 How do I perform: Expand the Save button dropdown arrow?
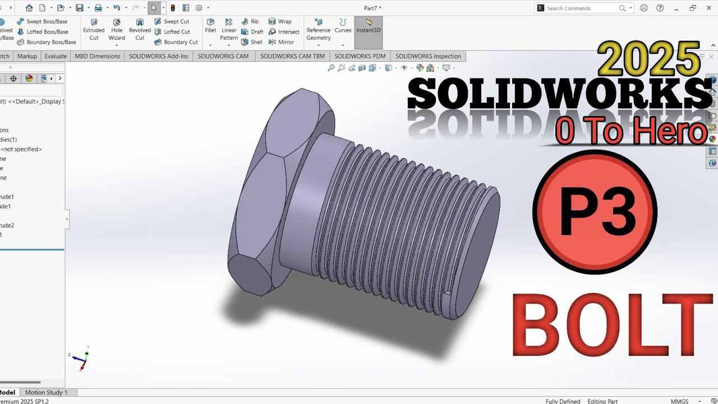pos(88,8)
